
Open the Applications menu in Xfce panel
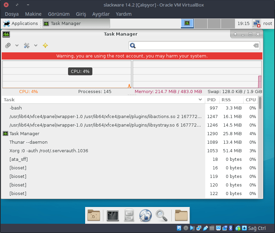21,24
